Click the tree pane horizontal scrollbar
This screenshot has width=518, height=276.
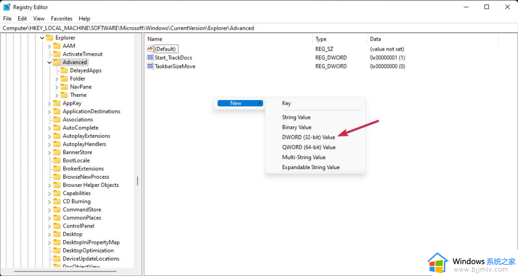click(65, 271)
